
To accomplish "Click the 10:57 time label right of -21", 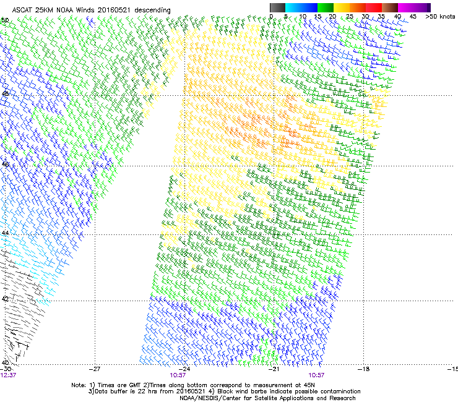I will pos(316,375).
